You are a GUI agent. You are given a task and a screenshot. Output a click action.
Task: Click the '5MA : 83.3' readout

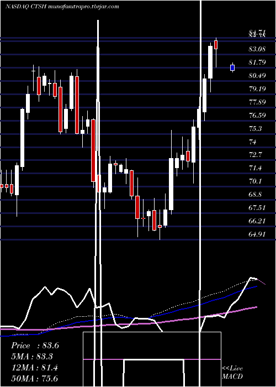32,357
